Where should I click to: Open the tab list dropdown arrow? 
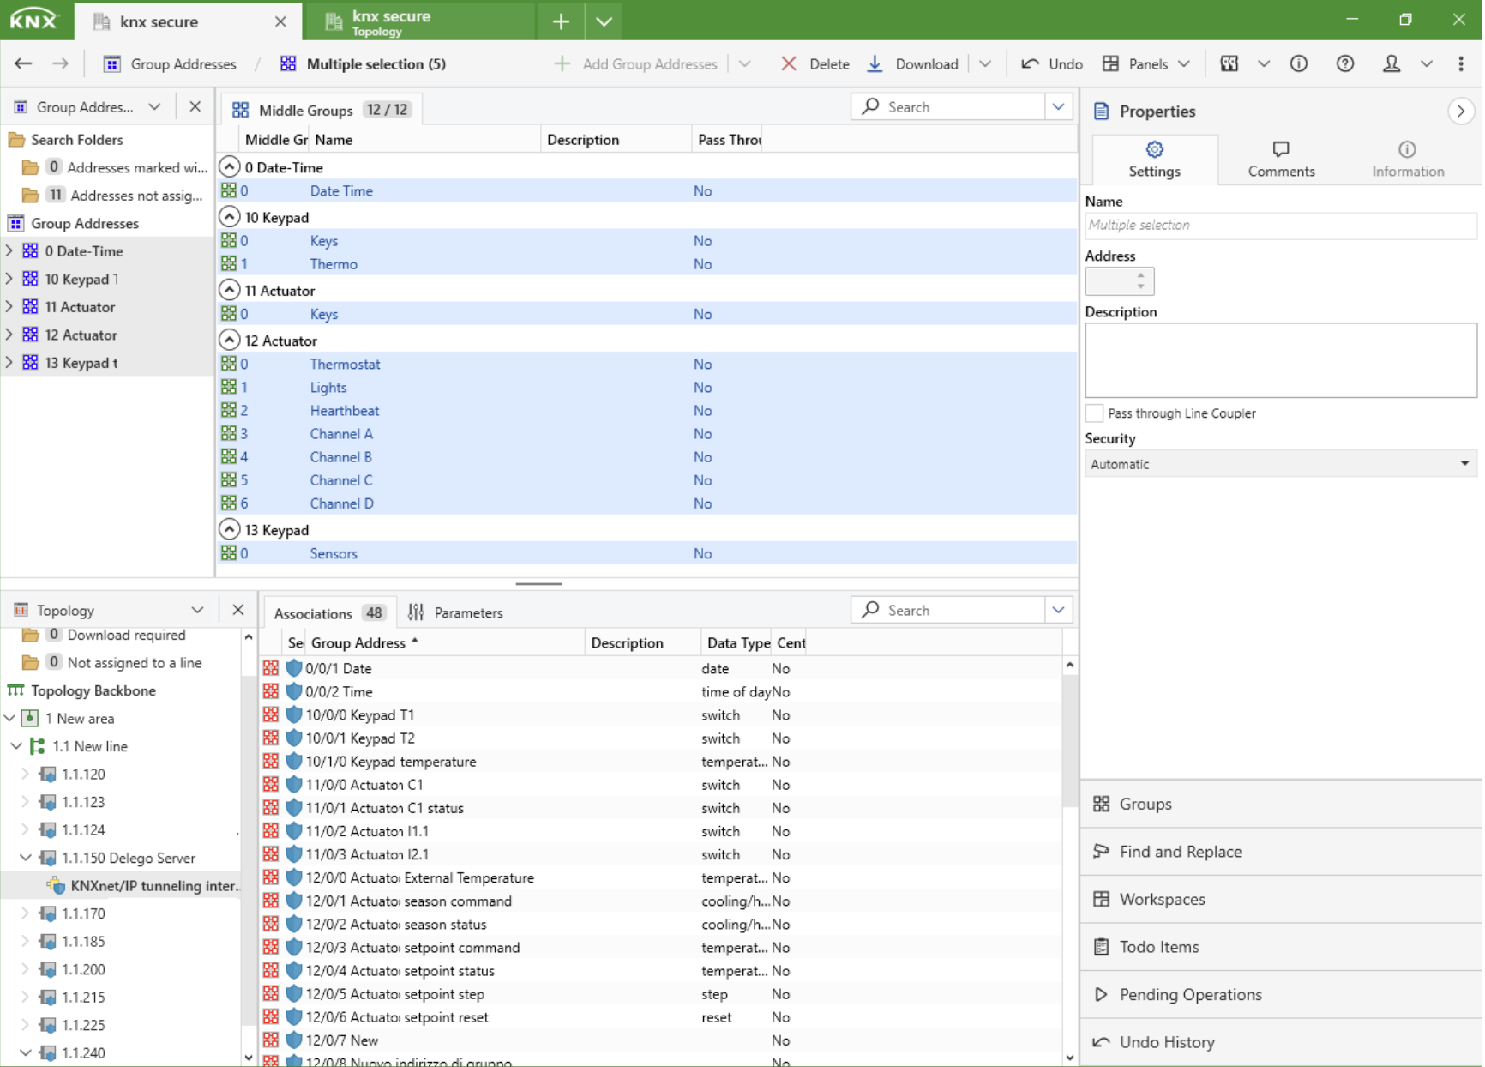[604, 21]
